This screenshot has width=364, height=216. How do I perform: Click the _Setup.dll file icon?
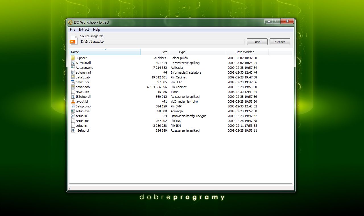coord(73,130)
